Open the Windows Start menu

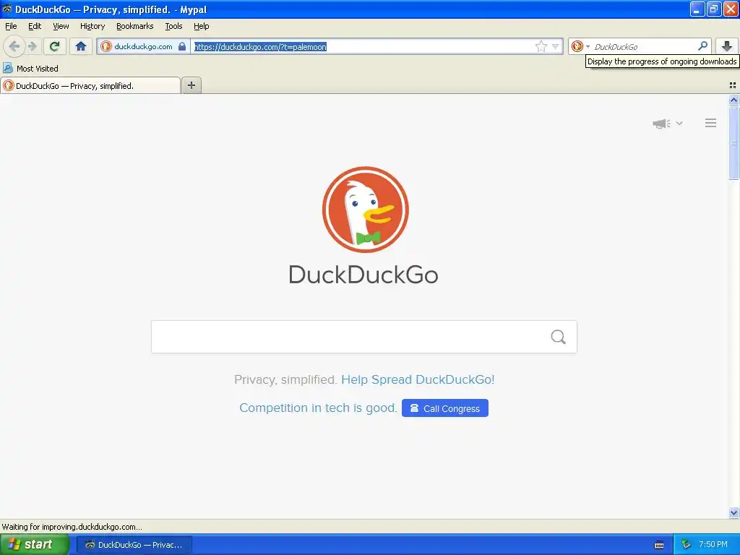[x=35, y=545]
